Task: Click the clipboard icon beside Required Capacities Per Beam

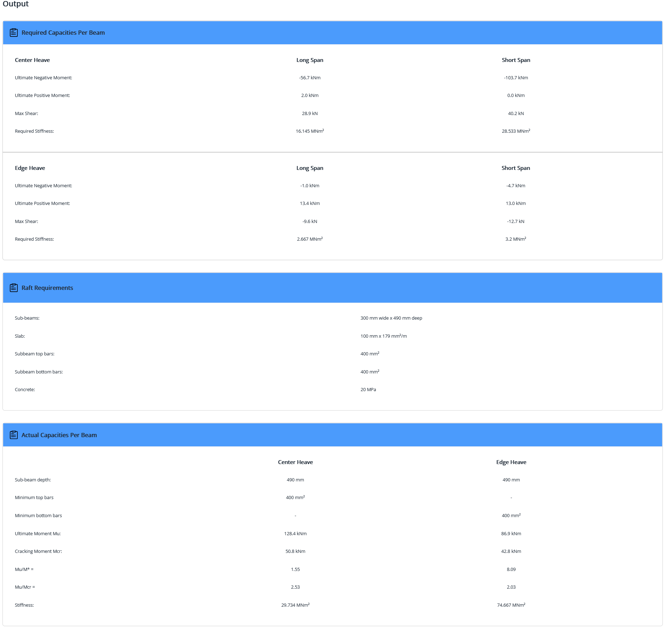Action: click(x=13, y=33)
